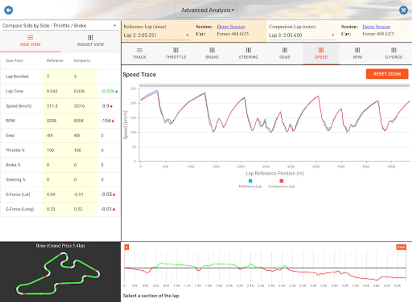Viewport: 412px width, 302px height.
Task: Click the back arrow icon
Action: 8,10
